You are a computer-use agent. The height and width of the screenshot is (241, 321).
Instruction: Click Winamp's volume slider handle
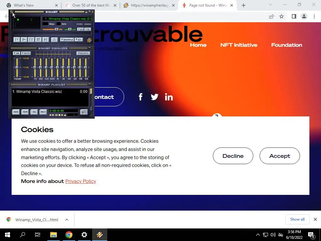[x=56, y=29]
